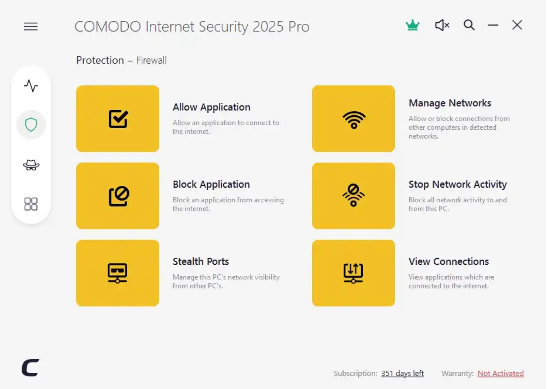Click 'View applications which are connected' description
This screenshot has width=547, height=389.
click(451, 281)
